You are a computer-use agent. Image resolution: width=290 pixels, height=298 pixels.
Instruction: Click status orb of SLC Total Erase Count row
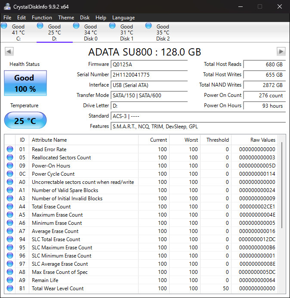click(10, 239)
